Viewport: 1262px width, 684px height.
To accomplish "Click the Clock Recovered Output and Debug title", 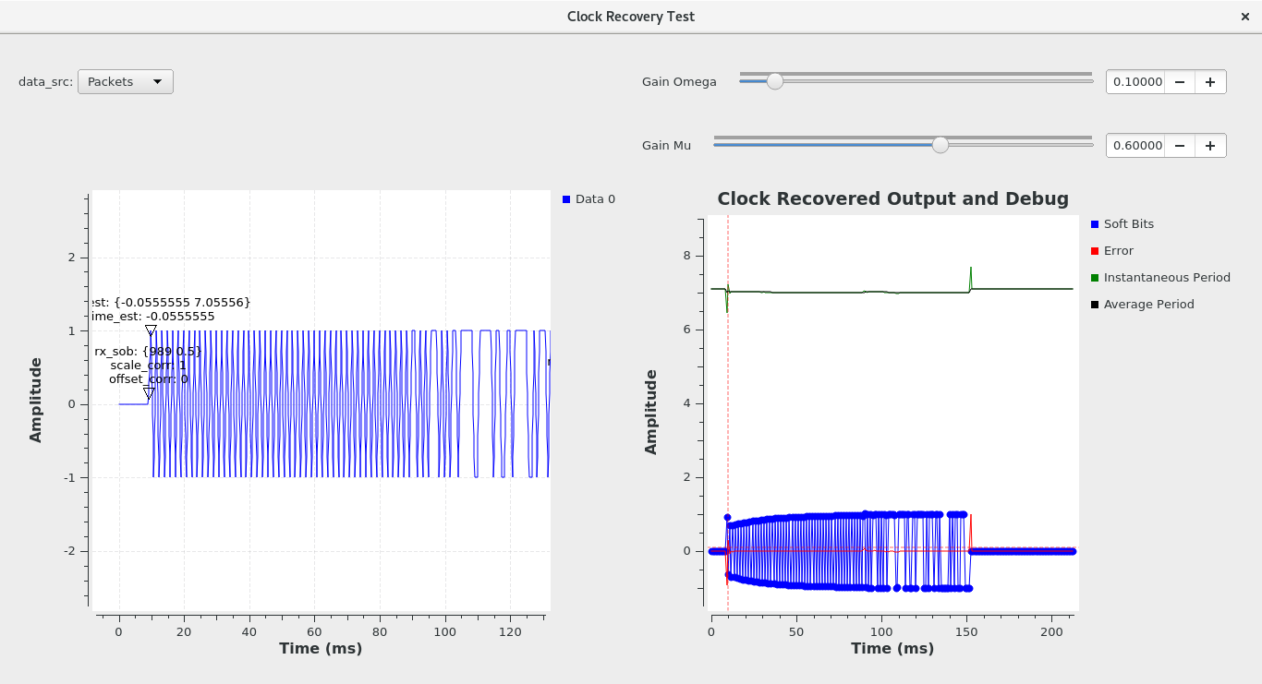I will point(892,198).
